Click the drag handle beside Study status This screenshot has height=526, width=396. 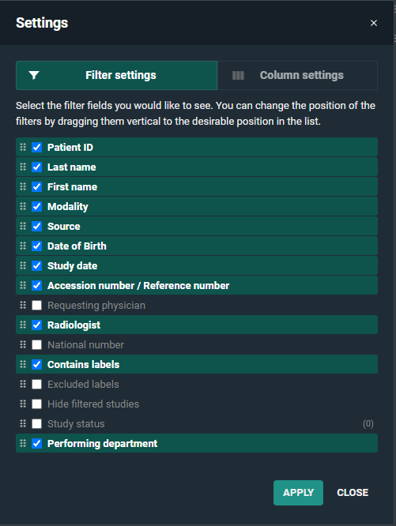pos(23,423)
